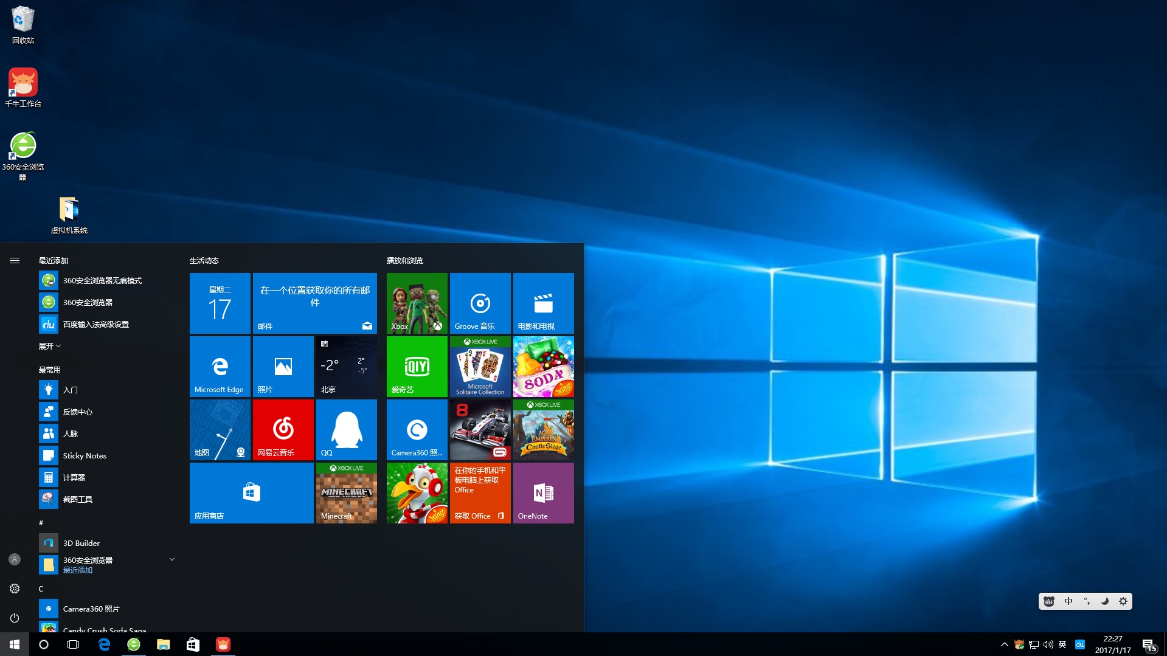Expand the 360安全浏览器 folder chevron
The height and width of the screenshot is (656, 1167).
[x=172, y=559]
